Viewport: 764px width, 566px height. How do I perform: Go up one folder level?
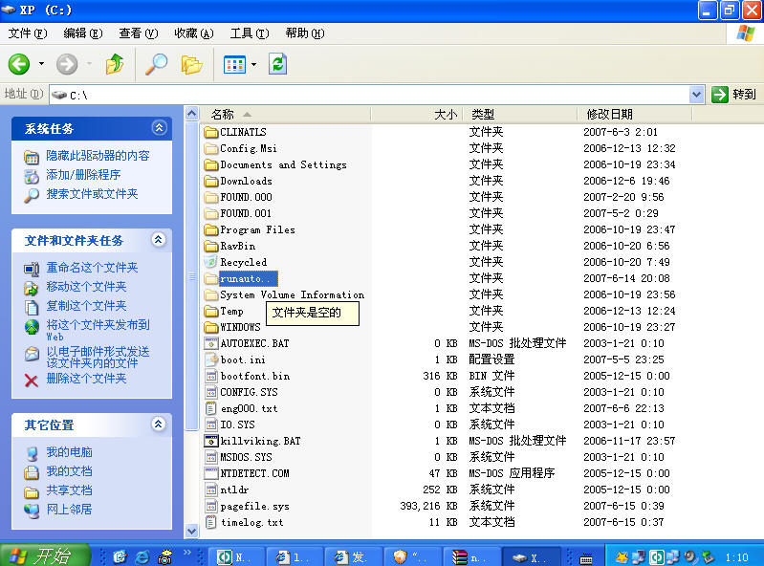coord(115,64)
